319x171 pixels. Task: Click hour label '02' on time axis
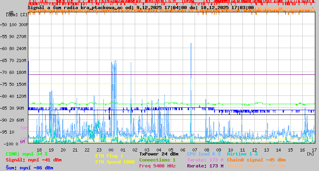pos(135,150)
